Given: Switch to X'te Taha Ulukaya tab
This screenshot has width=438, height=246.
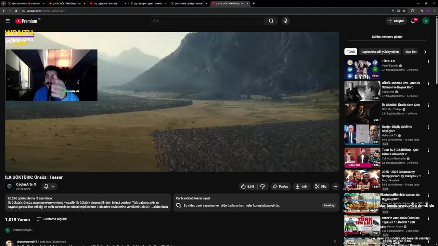Looking at the screenshot, I should point(189,3).
